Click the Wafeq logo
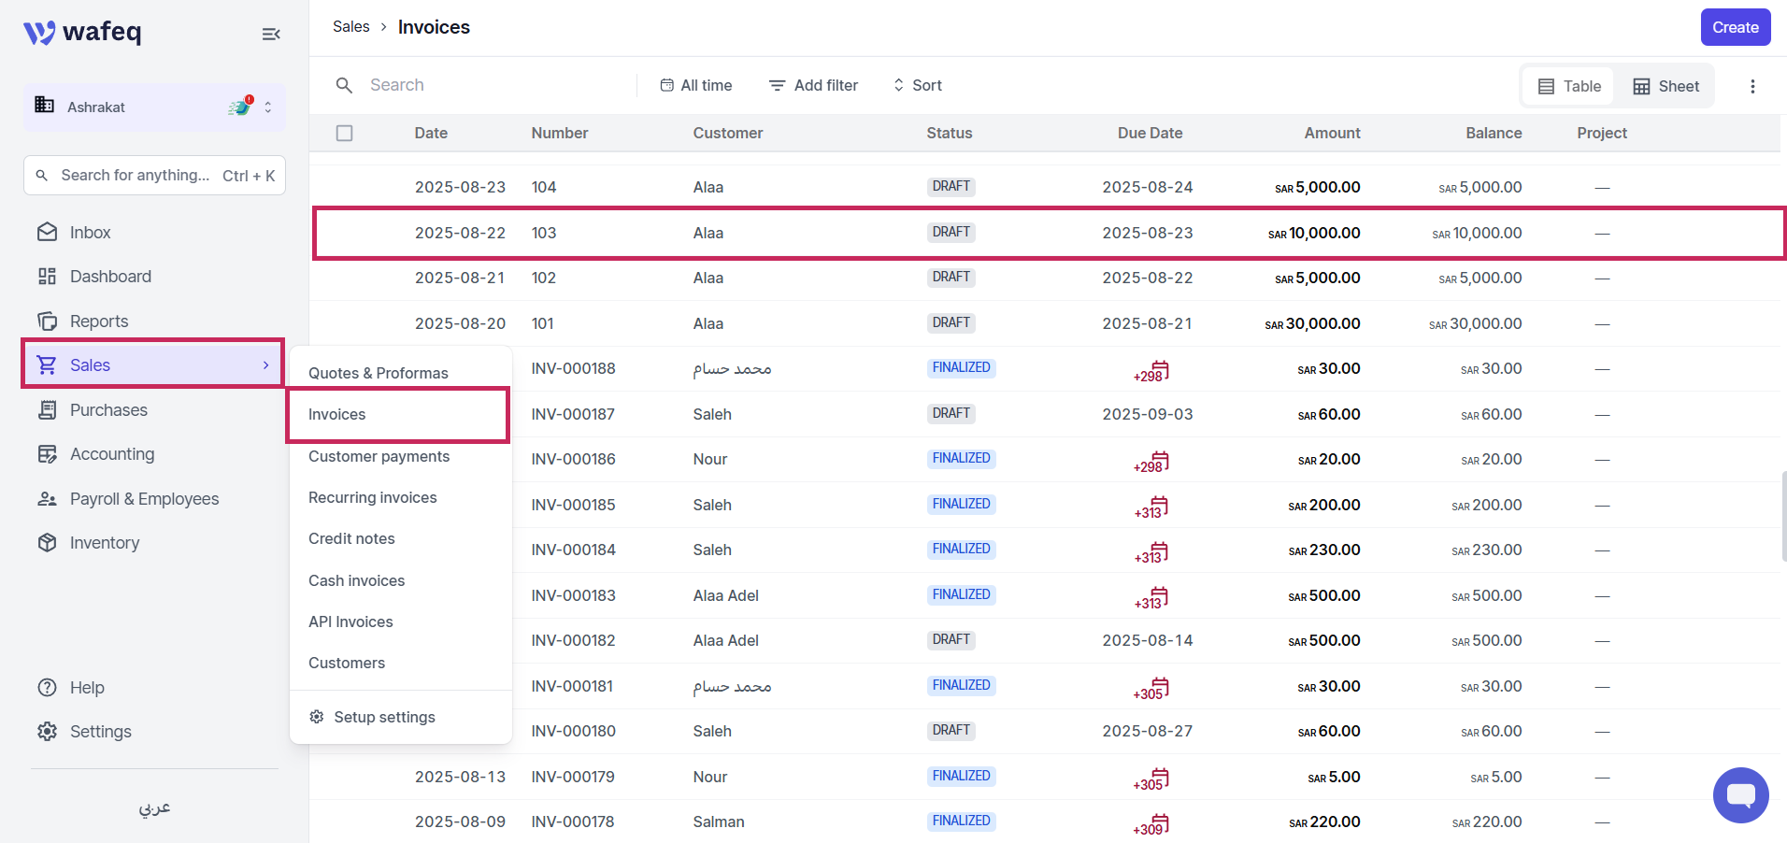 [x=82, y=33]
